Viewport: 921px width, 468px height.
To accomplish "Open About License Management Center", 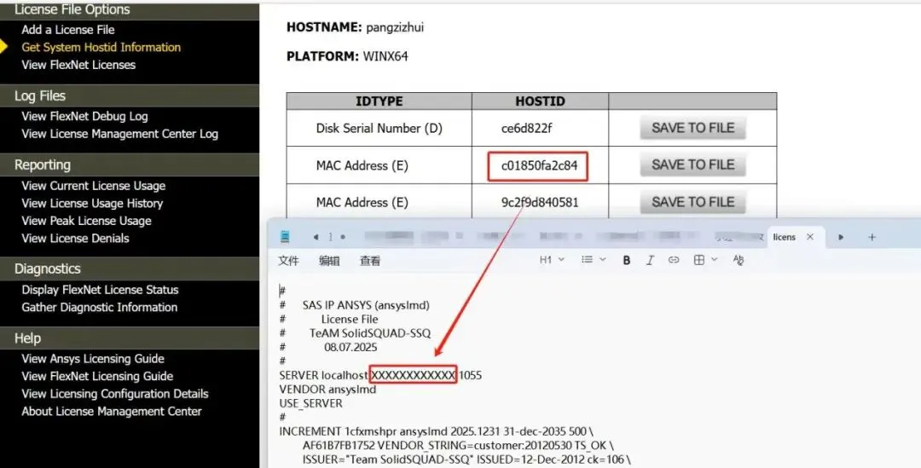I will (x=112, y=412).
